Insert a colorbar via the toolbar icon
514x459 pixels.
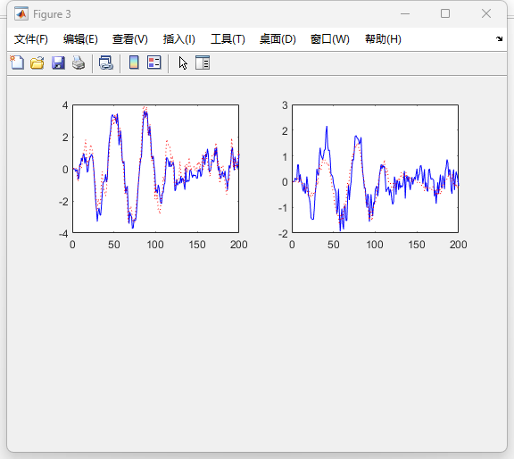point(134,63)
